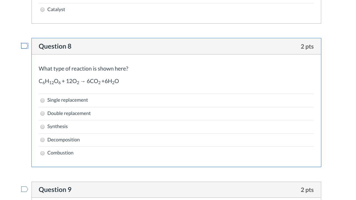The height and width of the screenshot is (200, 356).
Task: Click the Decomposition answer text
Action: [64, 140]
